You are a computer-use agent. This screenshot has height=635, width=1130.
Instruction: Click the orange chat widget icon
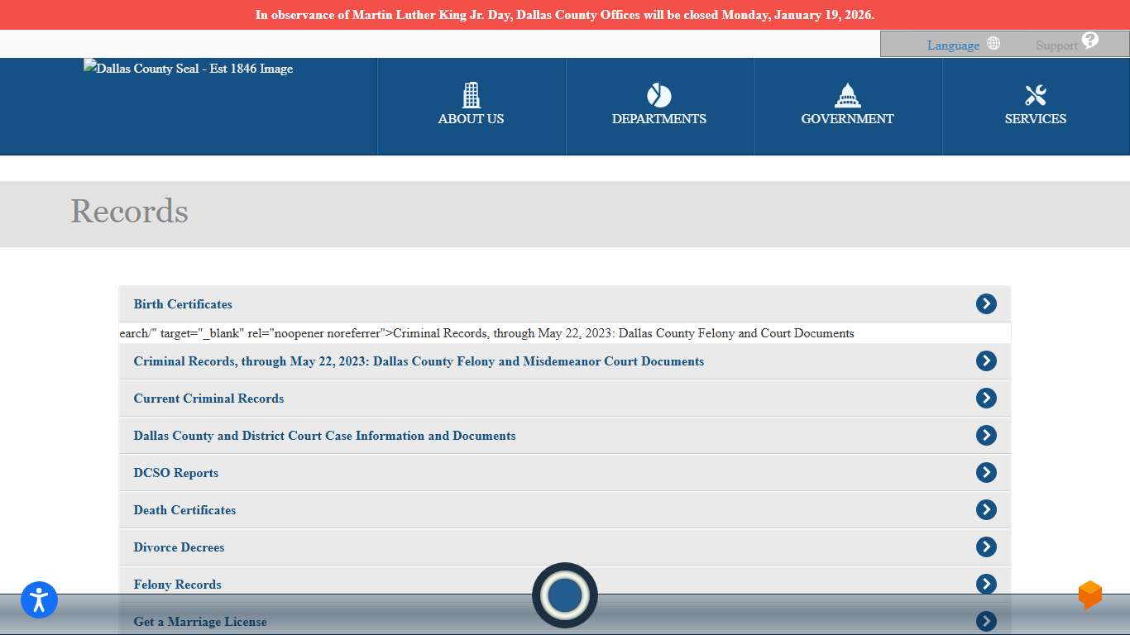(x=1090, y=595)
